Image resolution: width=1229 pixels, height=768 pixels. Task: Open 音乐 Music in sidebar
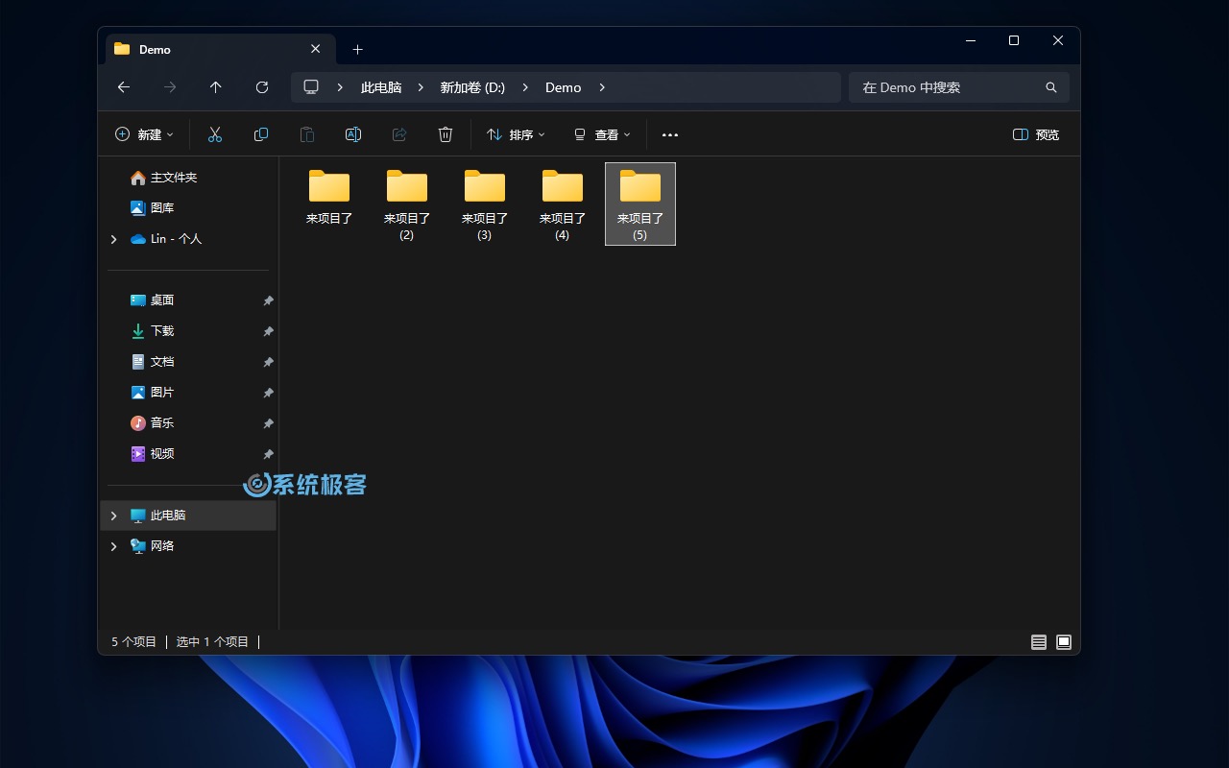tap(152, 423)
